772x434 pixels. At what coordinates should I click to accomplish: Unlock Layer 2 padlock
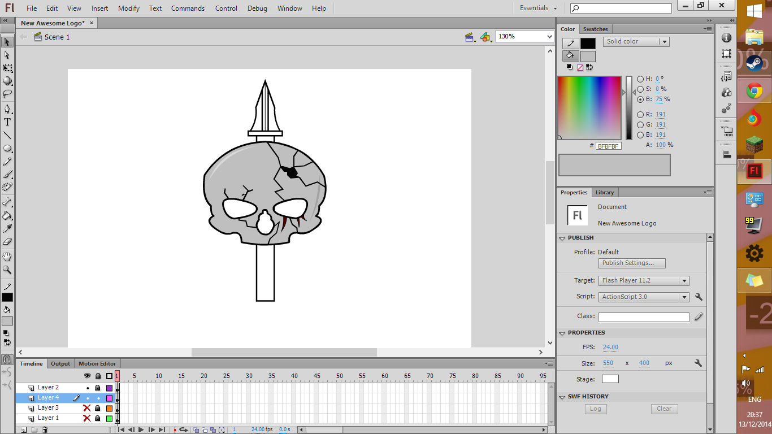tap(98, 388)
